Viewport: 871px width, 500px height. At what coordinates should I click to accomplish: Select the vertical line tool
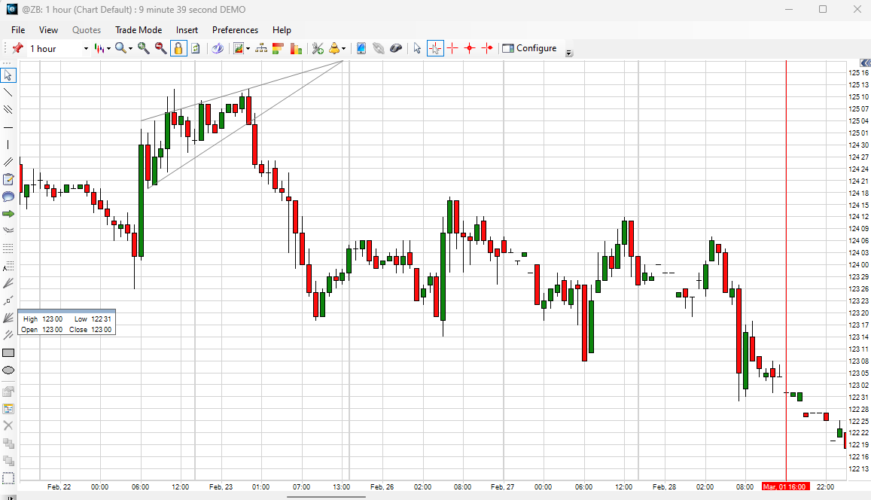(x=8, y=145)
